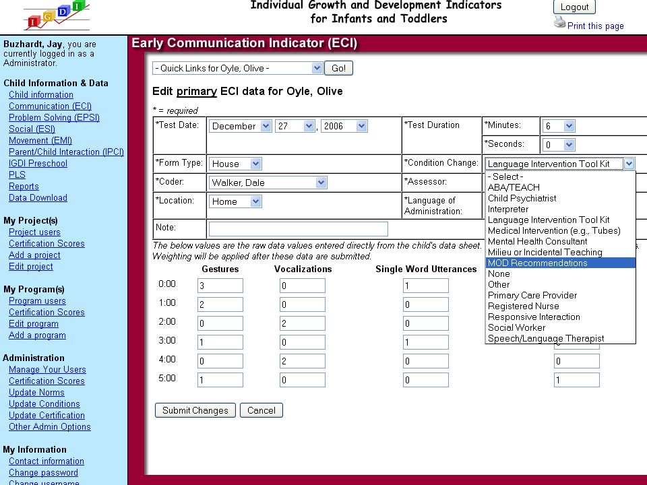Open the Edit project link

pyautogui.click(x=30, y=267)
